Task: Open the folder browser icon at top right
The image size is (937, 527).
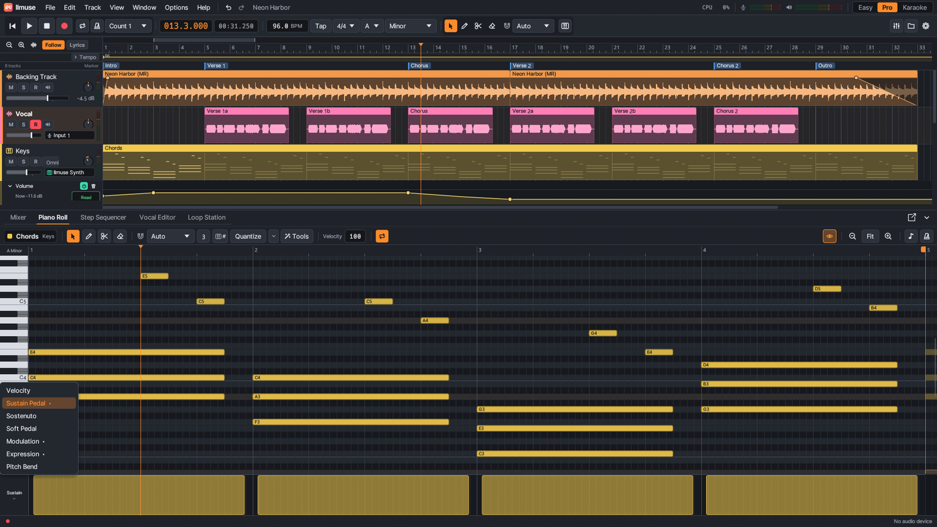Action: (911, 26)
